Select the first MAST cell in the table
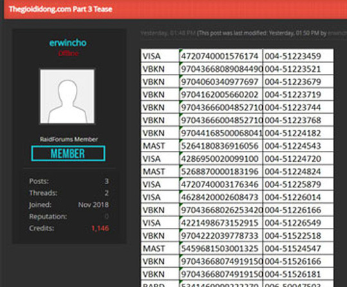 click(x=160, y=146)
